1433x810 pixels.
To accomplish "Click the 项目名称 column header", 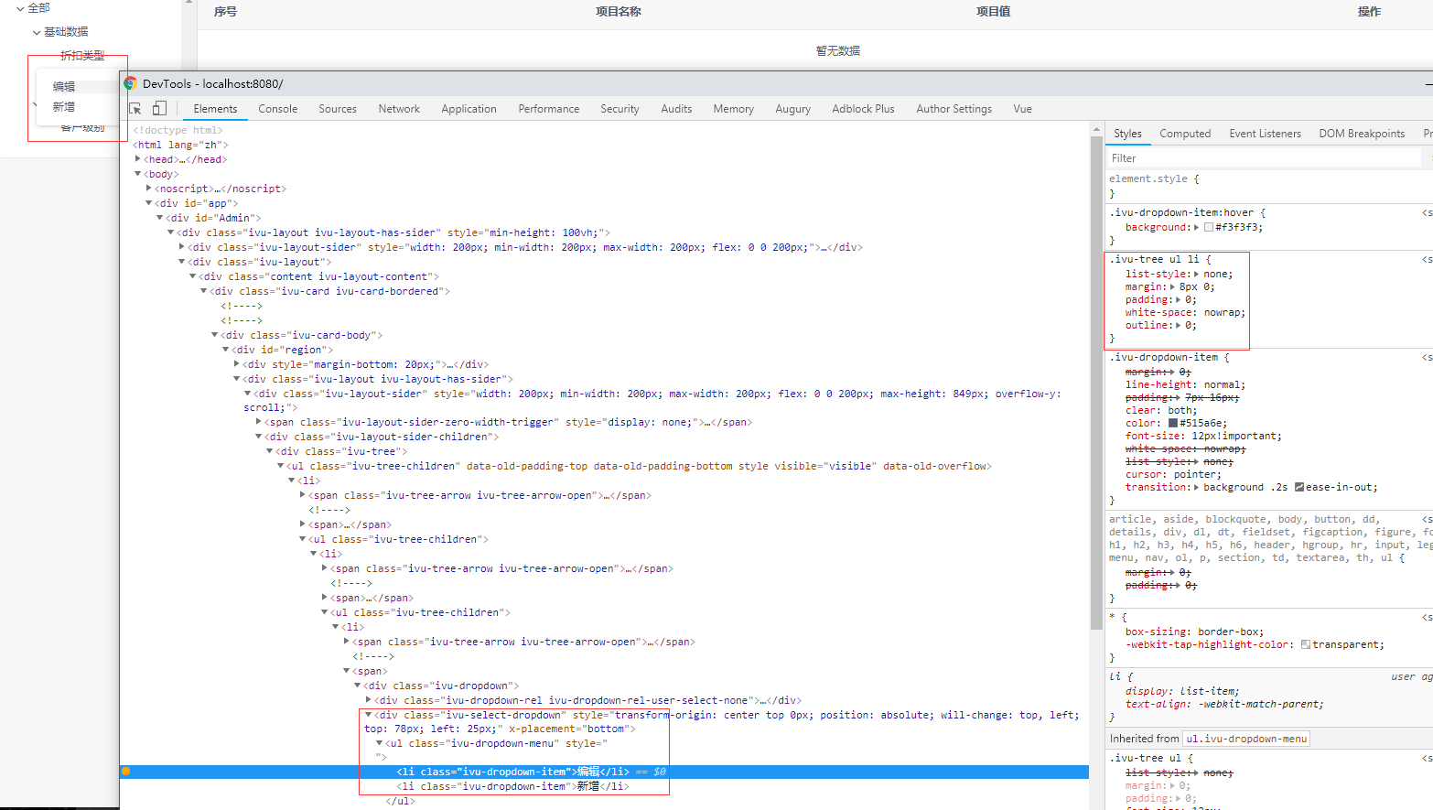I will click(x=619, y=12).
